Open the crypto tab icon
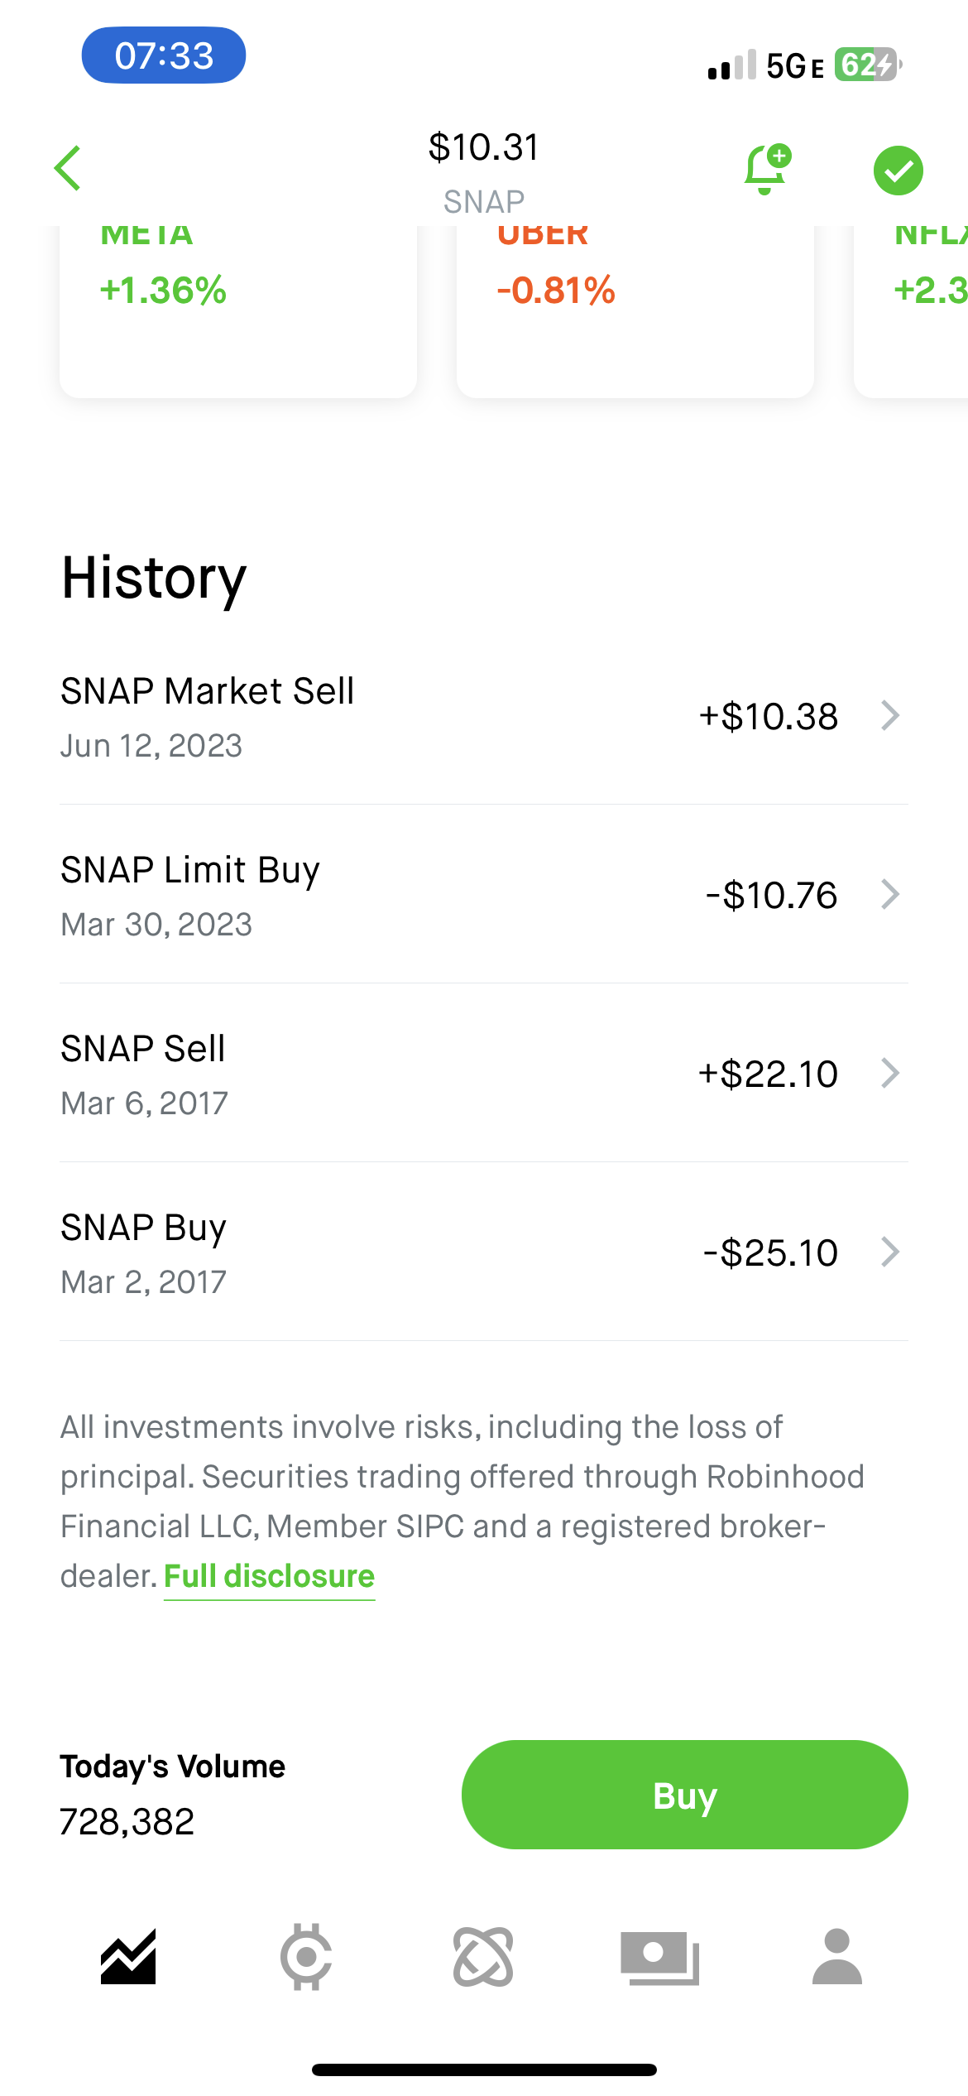Image resolution: width=968 pixels, height=2096 pixels. click(x=306, y=1957)
